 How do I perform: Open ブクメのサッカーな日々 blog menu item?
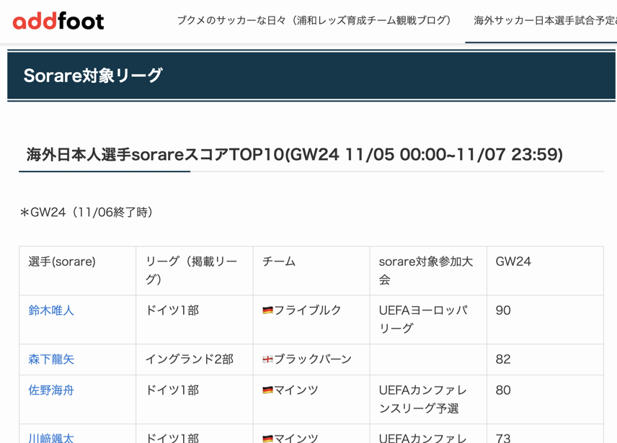coord(314,20)
